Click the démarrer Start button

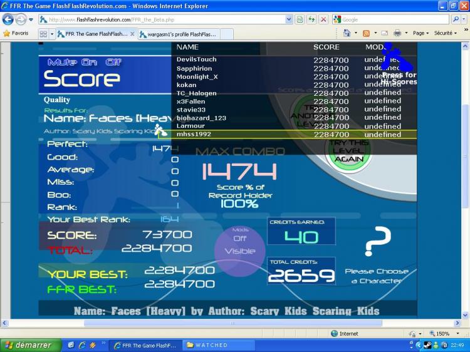pos(29,345)
